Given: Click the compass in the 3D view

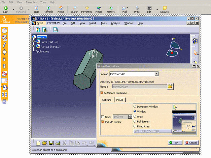Looking at the screenshot, I should tap(174, 48).
